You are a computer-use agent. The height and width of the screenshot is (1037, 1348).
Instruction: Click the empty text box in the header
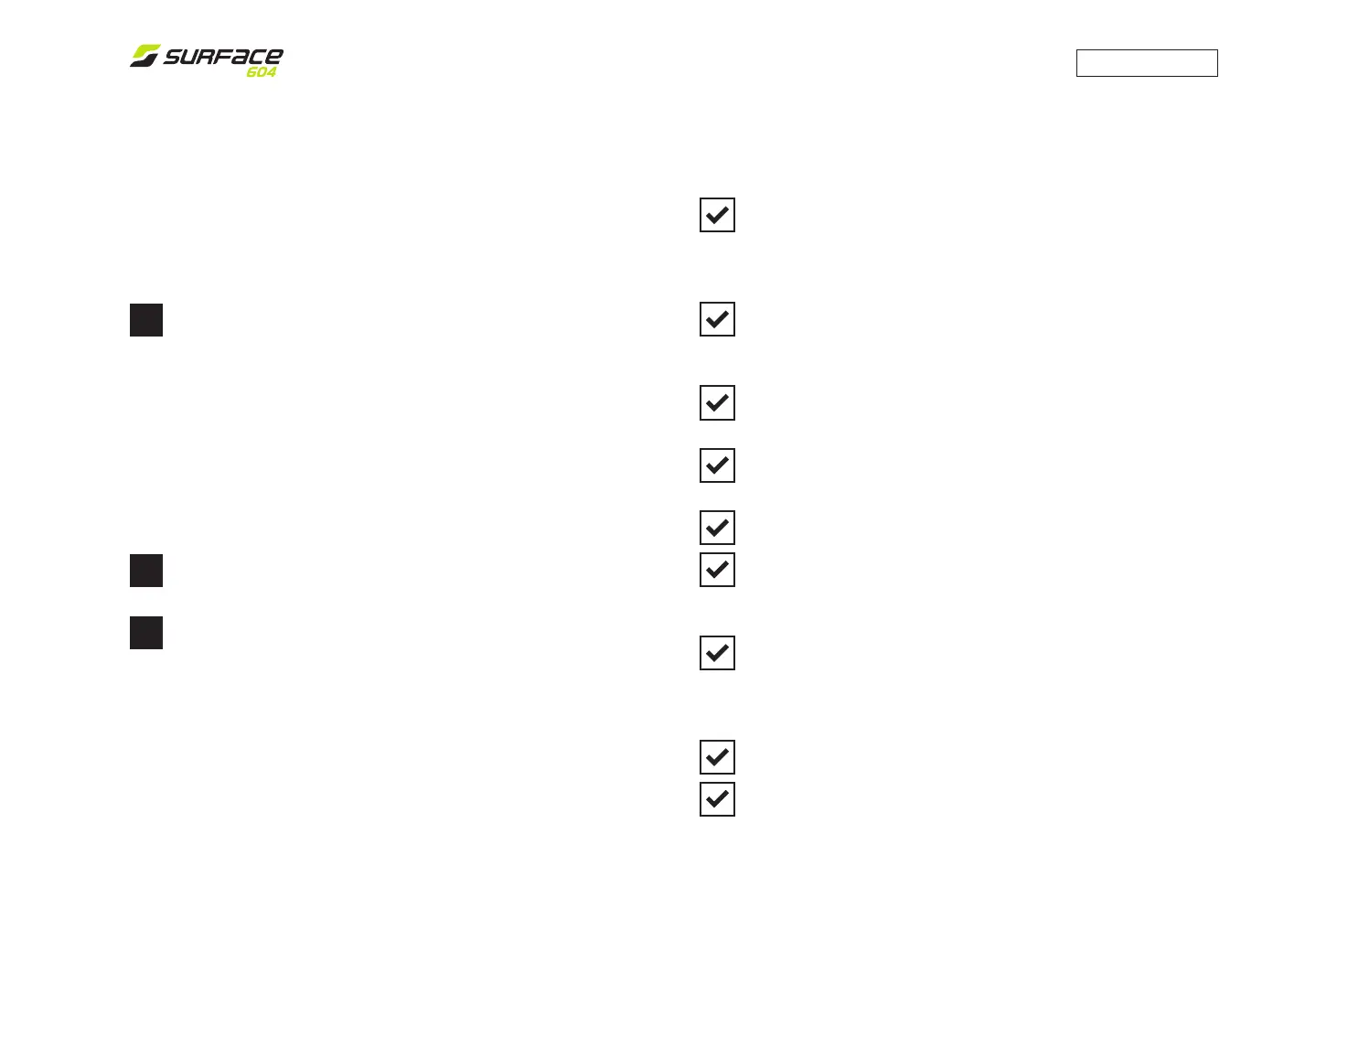coord(1146,63)
